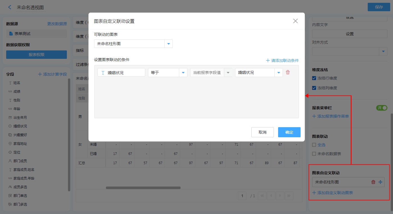Click the 取消 button
The width and height of the screenshot is (393, 214).
pos(262,132)
